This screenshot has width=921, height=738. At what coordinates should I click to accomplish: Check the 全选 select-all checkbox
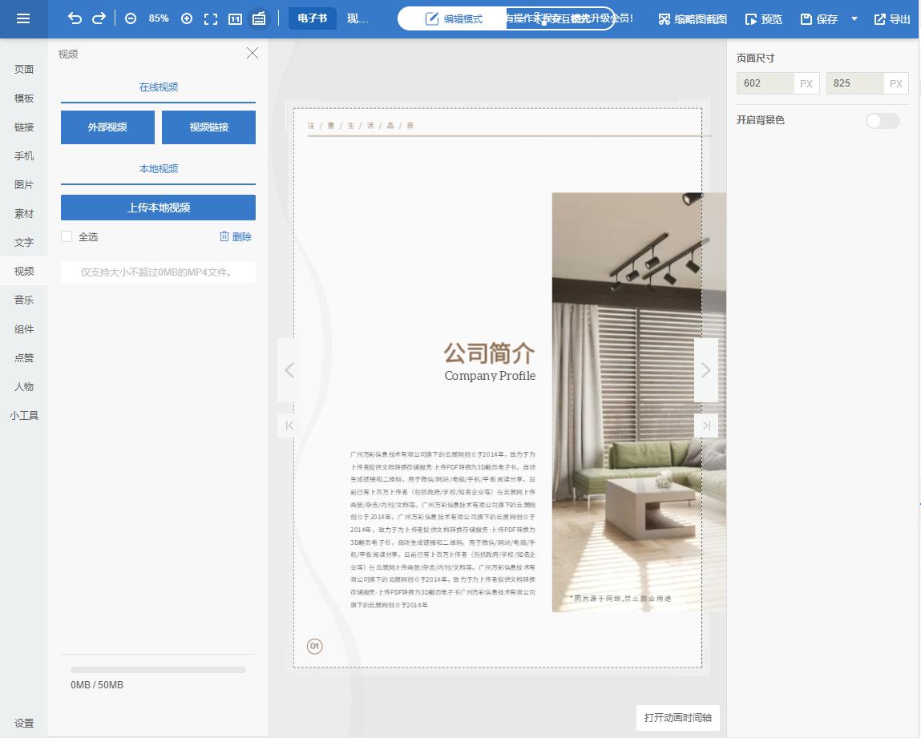click(x=67, y=236)
